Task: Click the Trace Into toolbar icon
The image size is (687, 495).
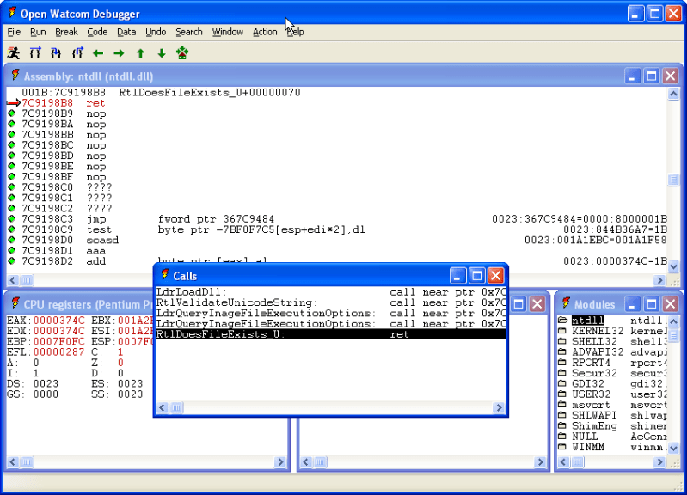Action: pos(56,53)
